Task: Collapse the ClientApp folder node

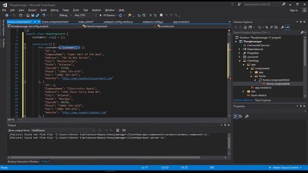Action: 240,61
